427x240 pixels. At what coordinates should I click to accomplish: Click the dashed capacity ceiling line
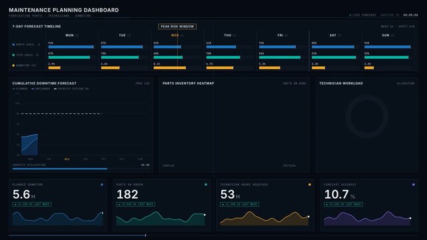click(61, 113)
